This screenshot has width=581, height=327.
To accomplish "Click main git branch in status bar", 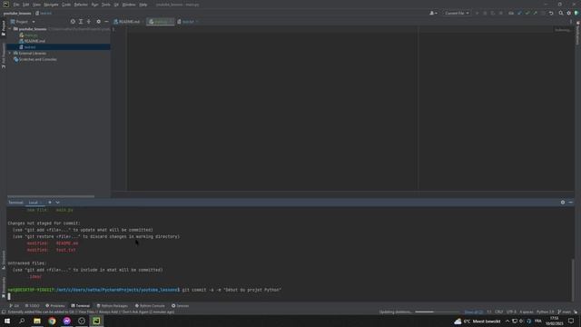I will point(565,312).
